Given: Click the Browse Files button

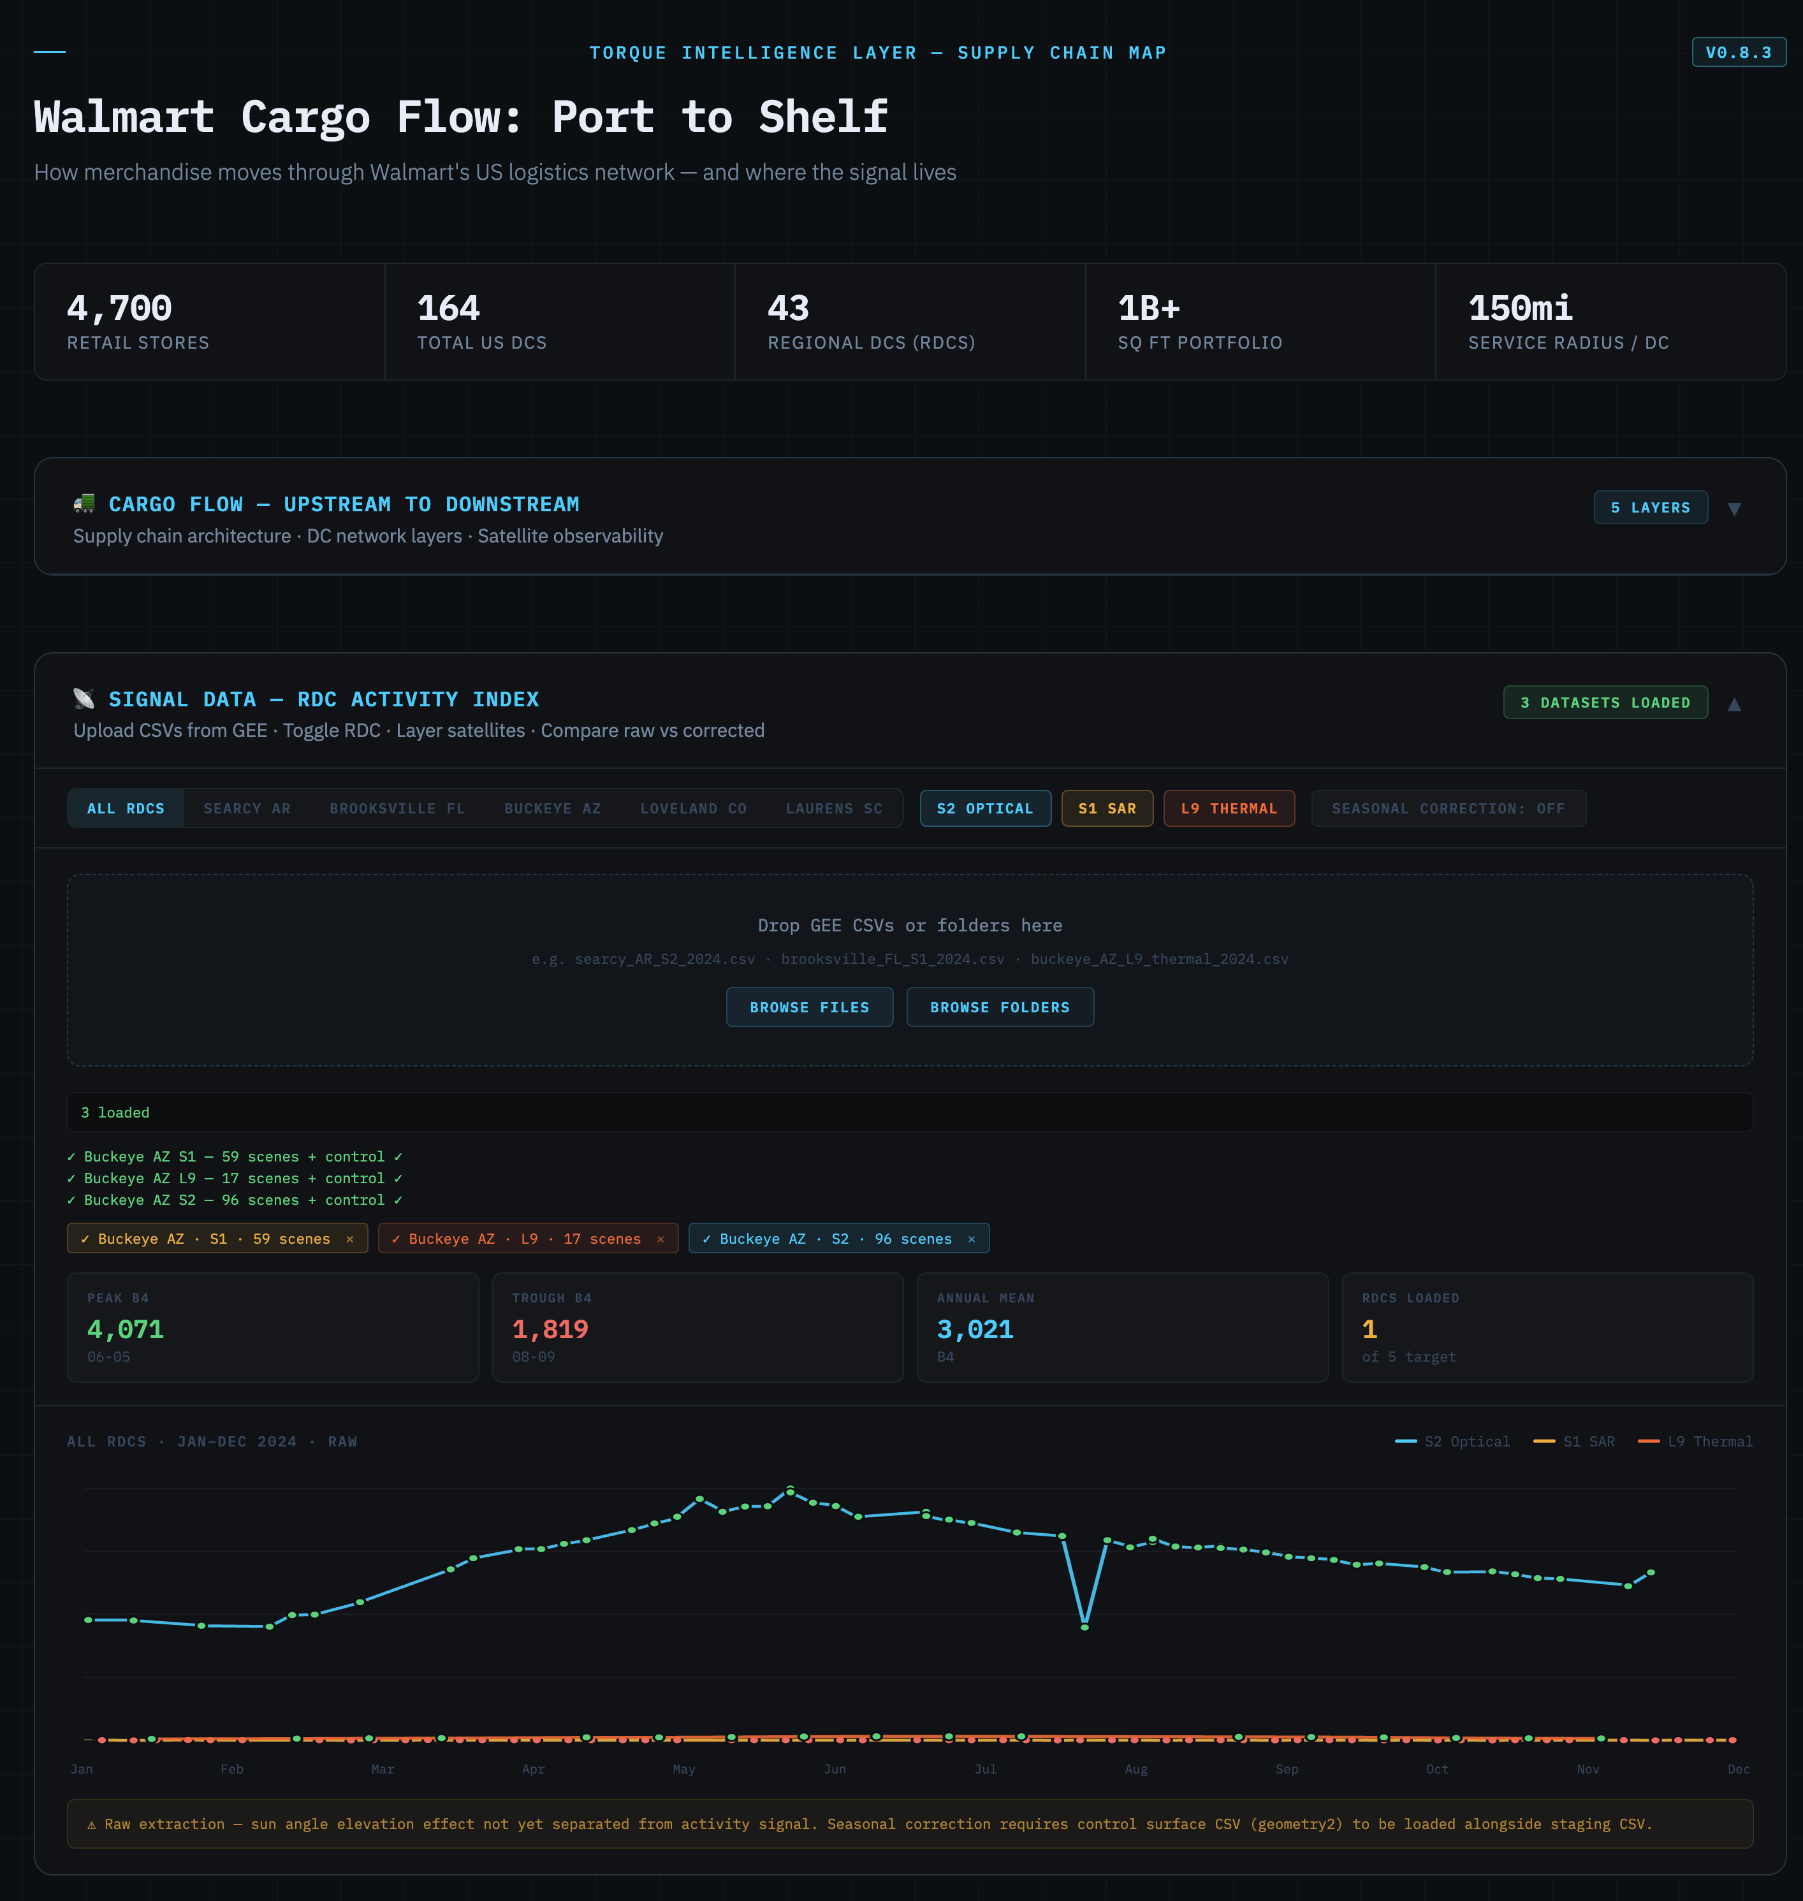Looking at the screenshot, I should coord(809,1007).
